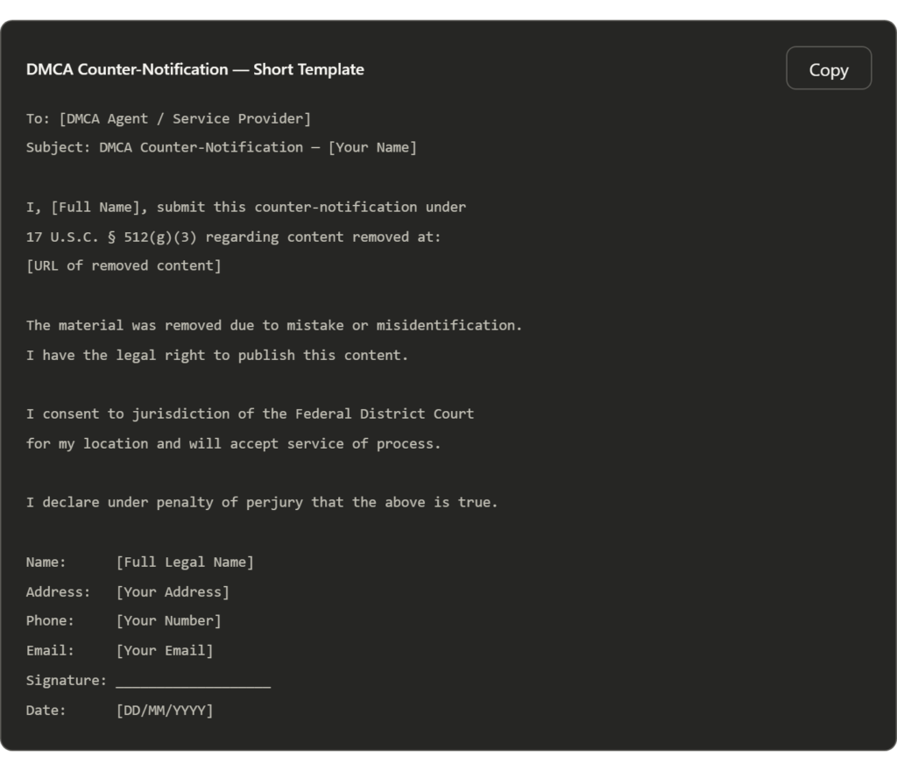Click the Federal District Court jurisdiction line
The image size is (897, 771).
(x=250, y=414)
